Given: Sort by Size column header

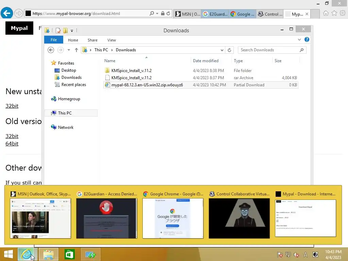Looking at the screenshot, I should (x=286, y=60).
